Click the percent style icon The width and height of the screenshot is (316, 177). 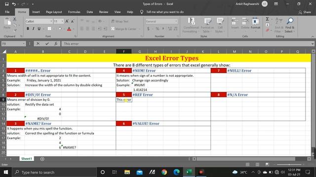[157, 29]
